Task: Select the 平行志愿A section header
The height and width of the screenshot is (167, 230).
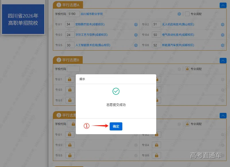Action: pyautogui.click(x=70, y=5)
